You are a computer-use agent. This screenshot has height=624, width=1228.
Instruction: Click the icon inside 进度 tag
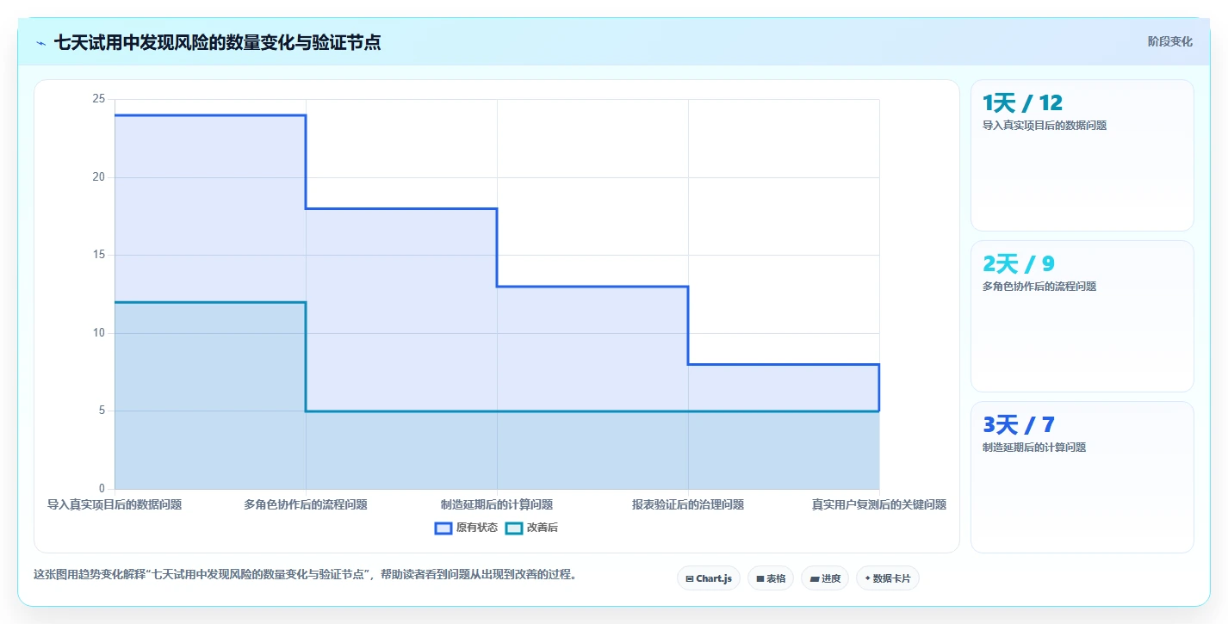pos(814,579)
